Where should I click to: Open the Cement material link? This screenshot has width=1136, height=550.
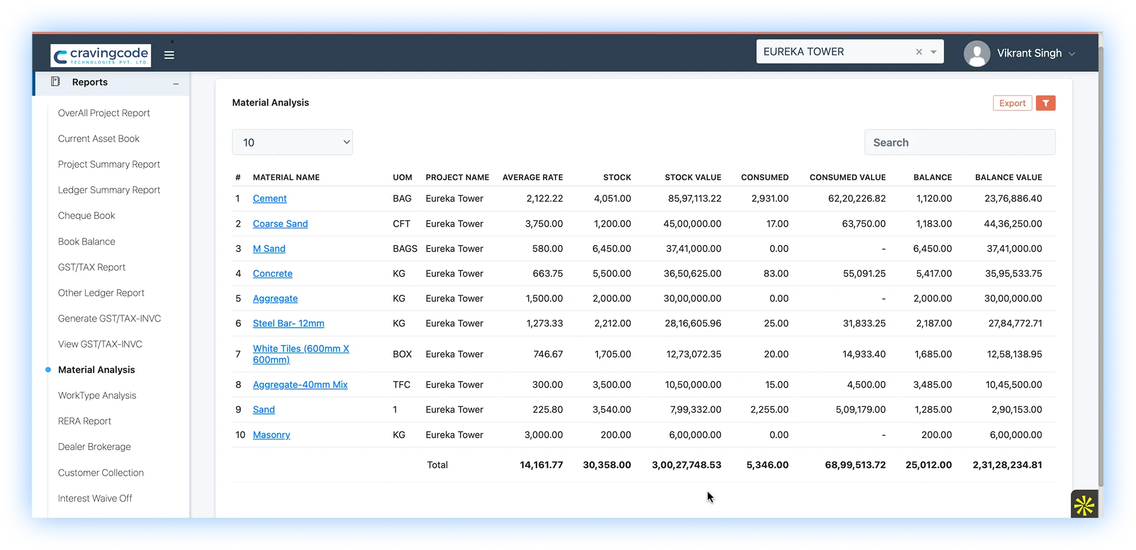[x=270, y=199]
